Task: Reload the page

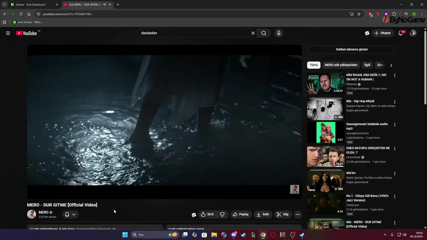Action: click(21, 14)
